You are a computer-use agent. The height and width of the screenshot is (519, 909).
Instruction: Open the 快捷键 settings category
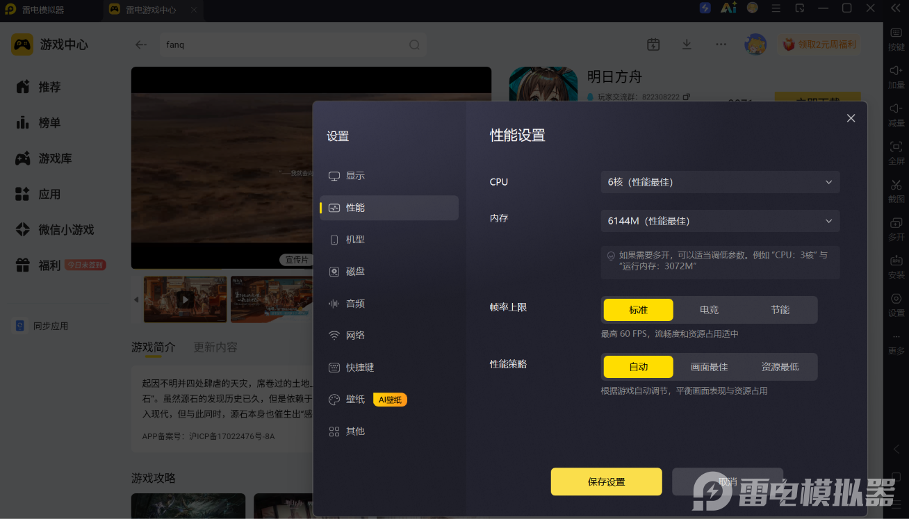pos(389,368)
